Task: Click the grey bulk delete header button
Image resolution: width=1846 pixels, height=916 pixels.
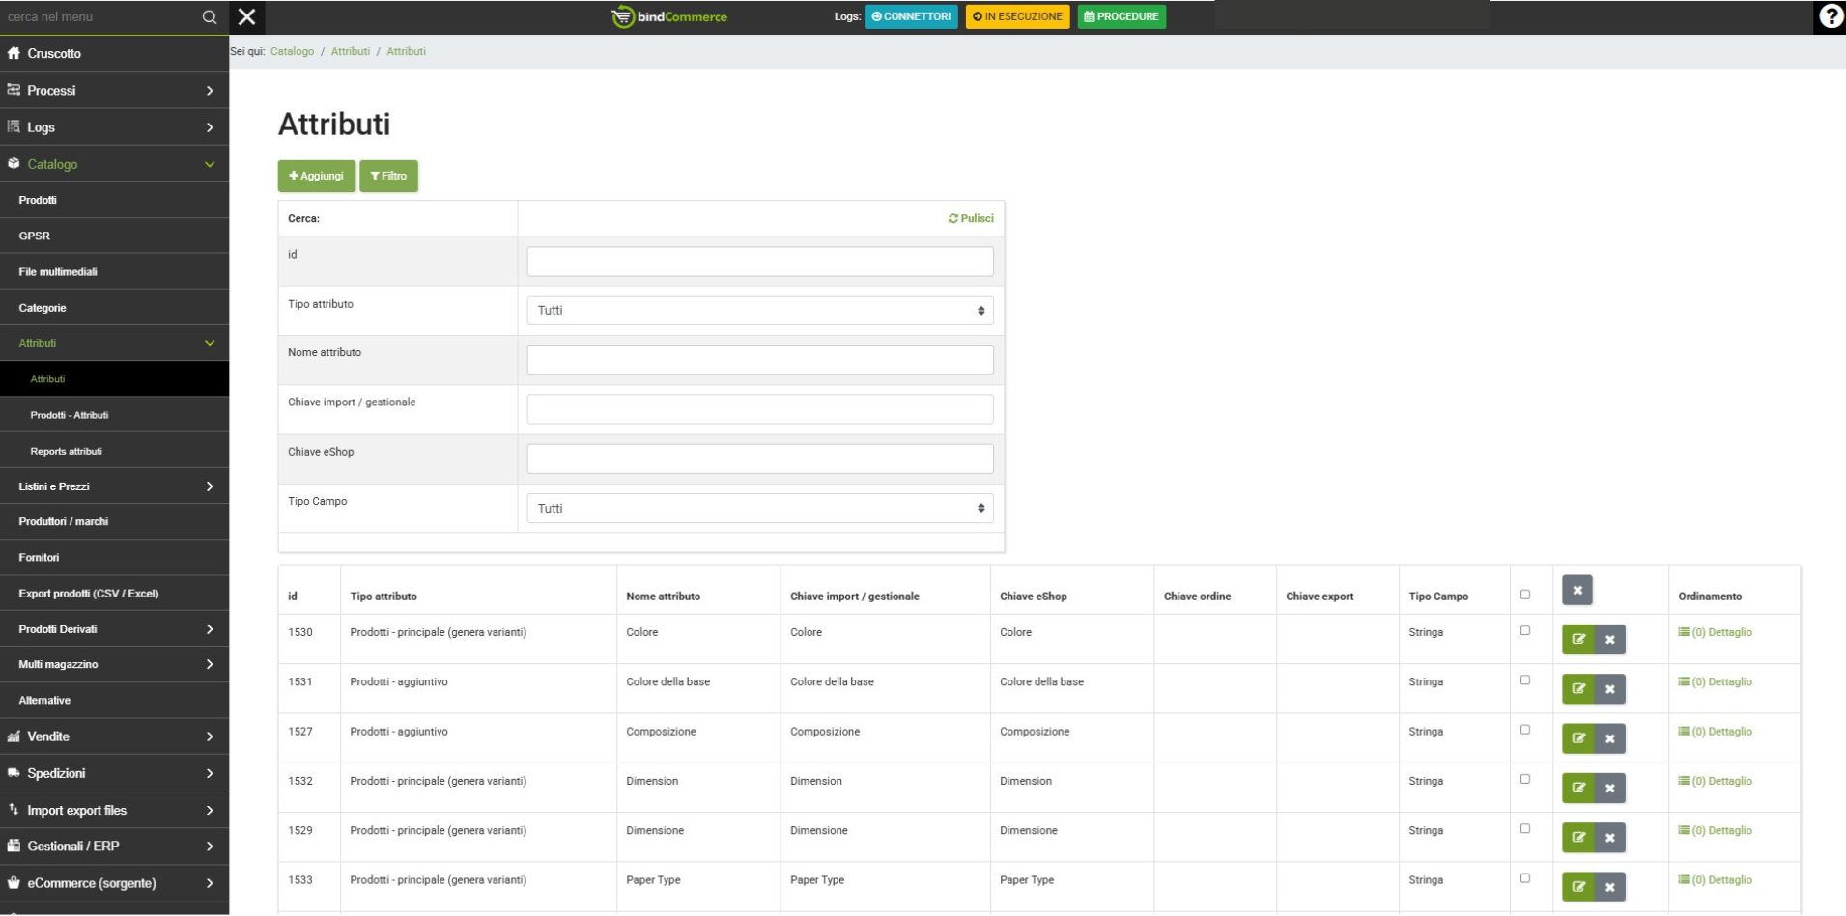Action: pyautogui.click(x=1576, y=591)
